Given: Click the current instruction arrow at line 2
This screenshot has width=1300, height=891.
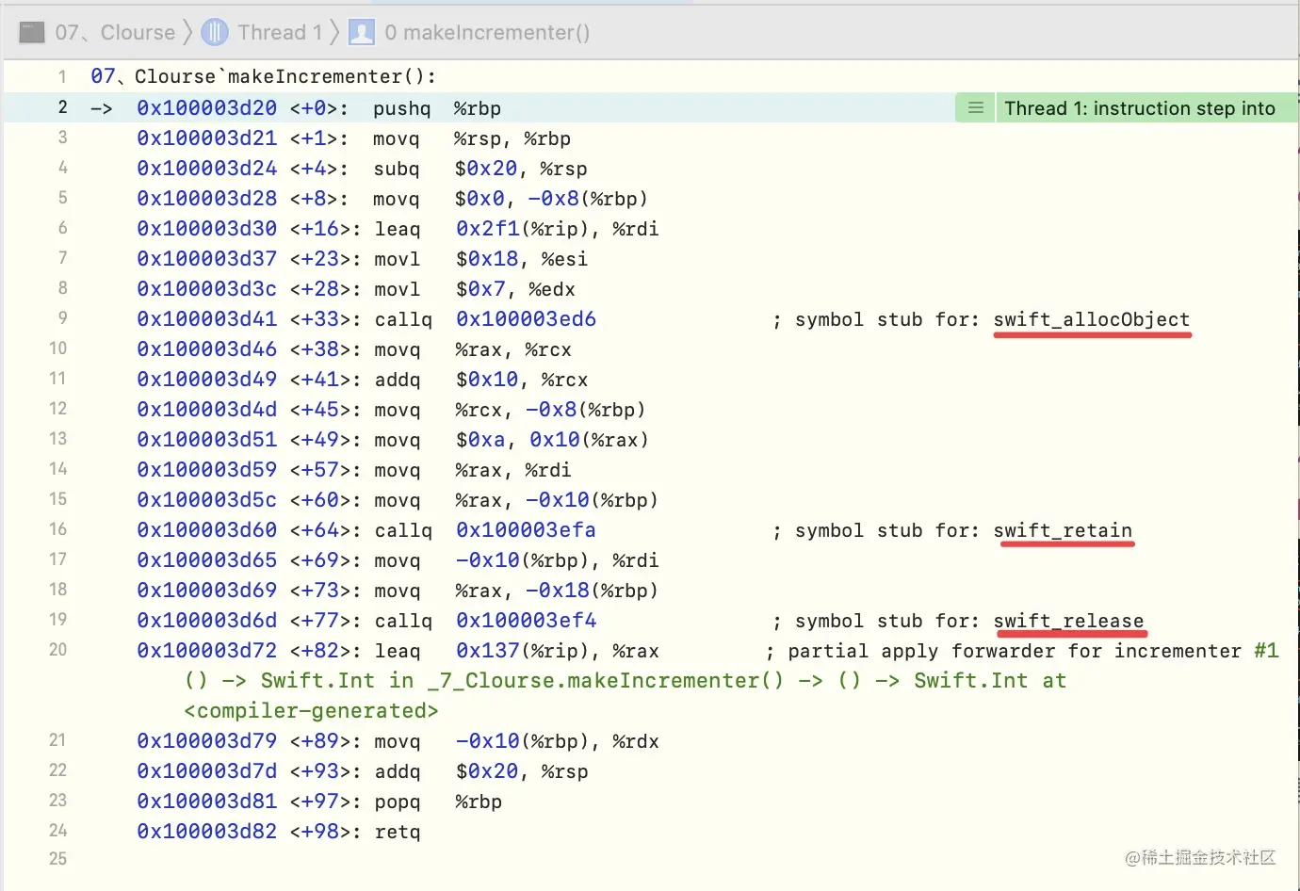Looking at the screenshot, I should coord(102,109).
